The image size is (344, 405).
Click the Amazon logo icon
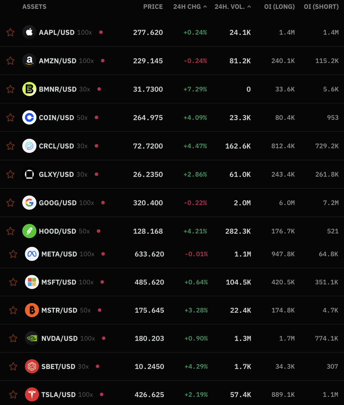[x=29, y=61]
